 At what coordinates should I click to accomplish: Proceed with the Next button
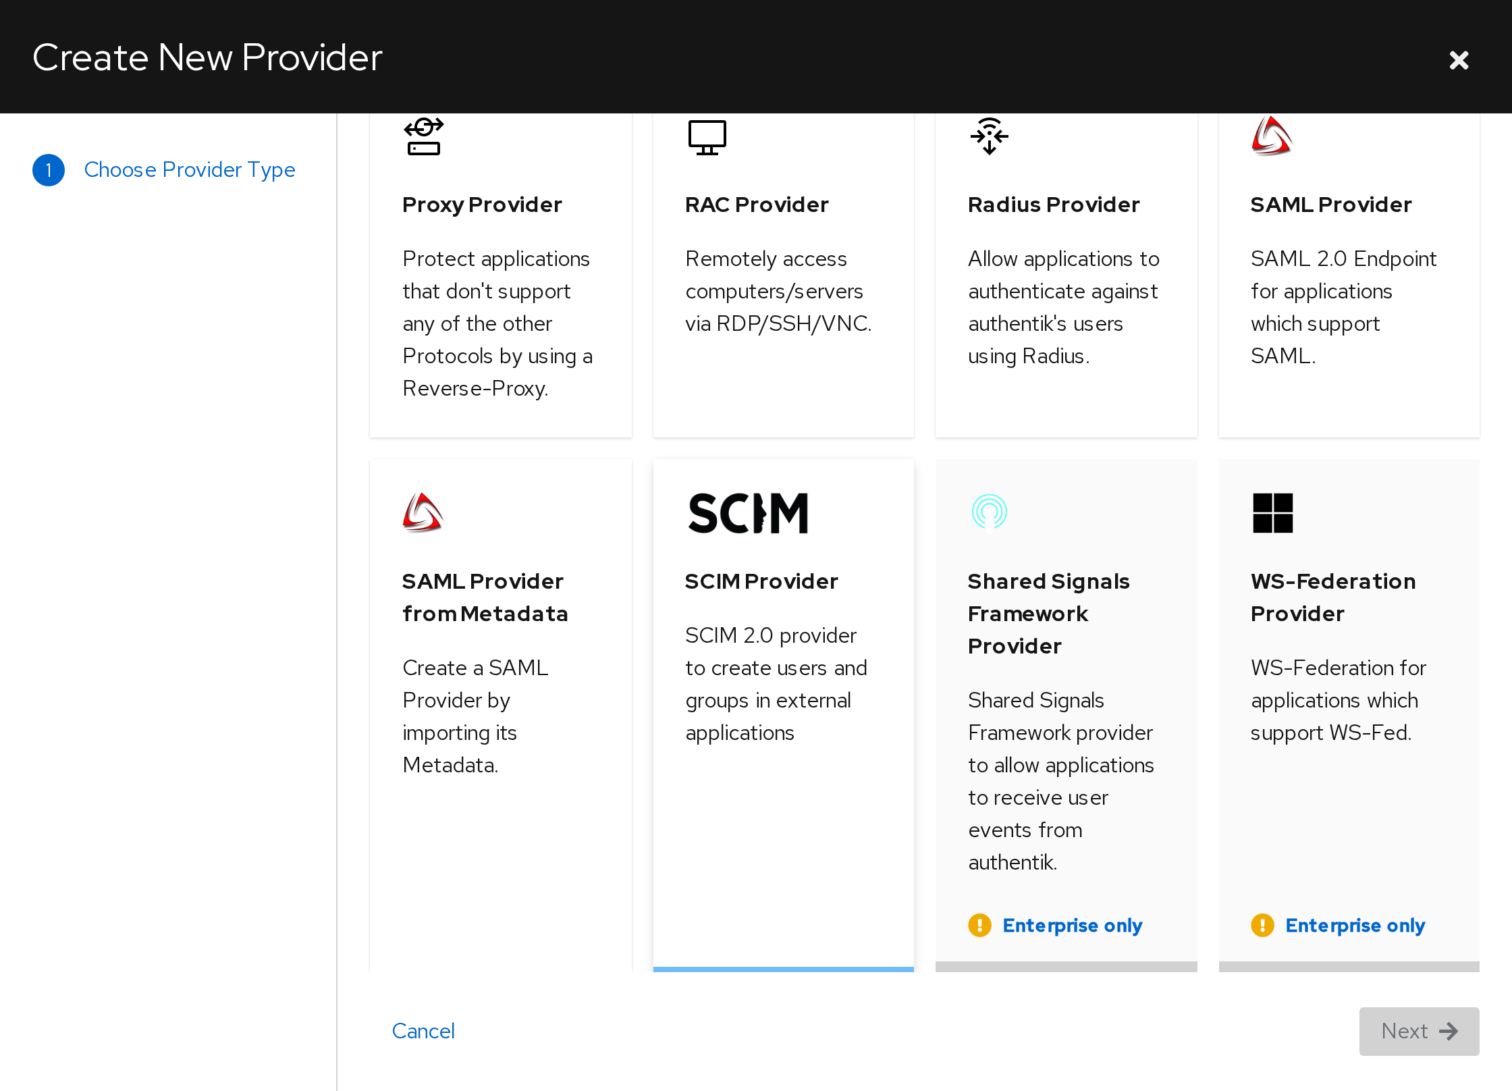click(1419, 1031)
